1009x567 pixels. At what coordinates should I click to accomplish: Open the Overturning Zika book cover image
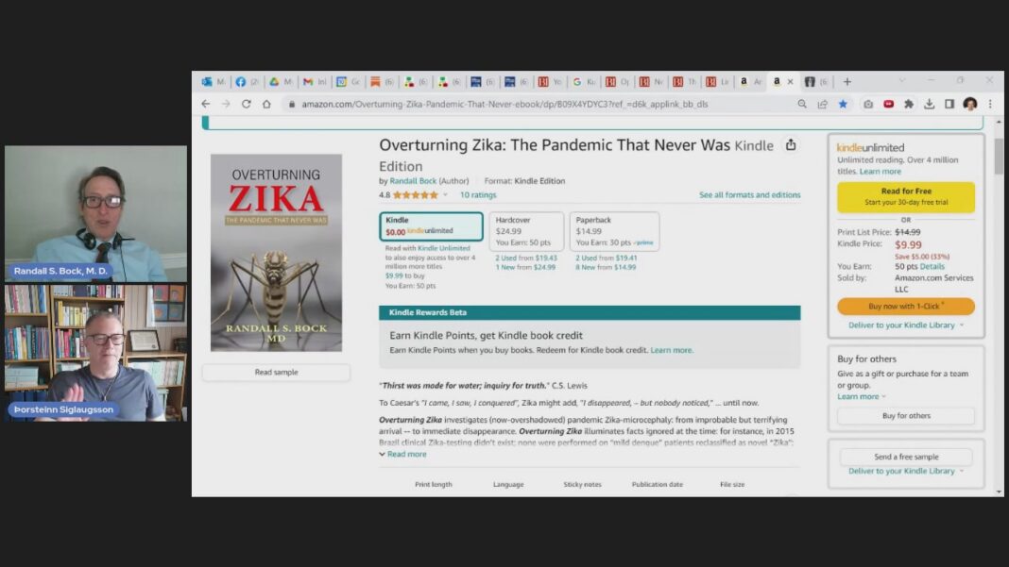[276, 253]
